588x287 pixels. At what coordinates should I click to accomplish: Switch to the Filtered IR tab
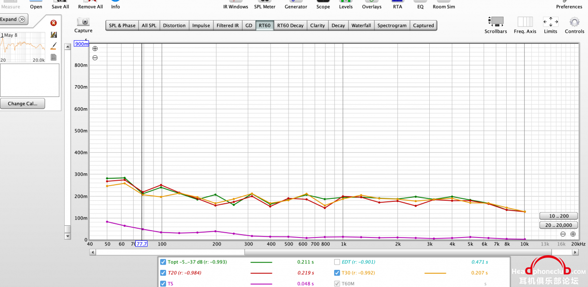point(228,25)
